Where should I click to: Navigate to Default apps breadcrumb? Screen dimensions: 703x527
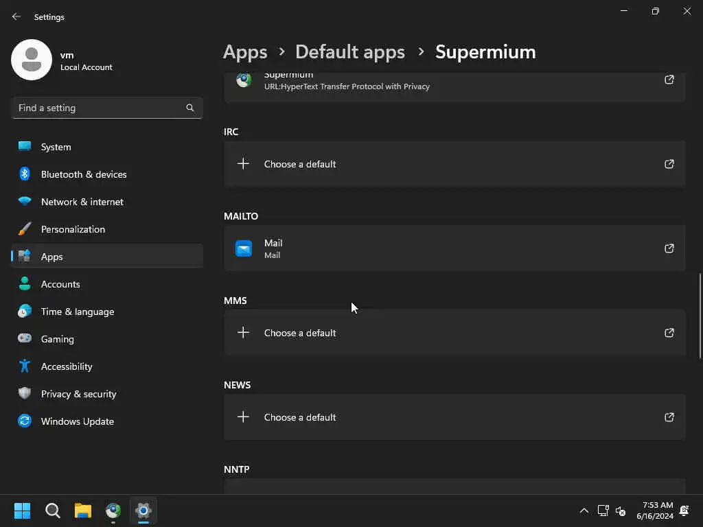click(349, 51)
